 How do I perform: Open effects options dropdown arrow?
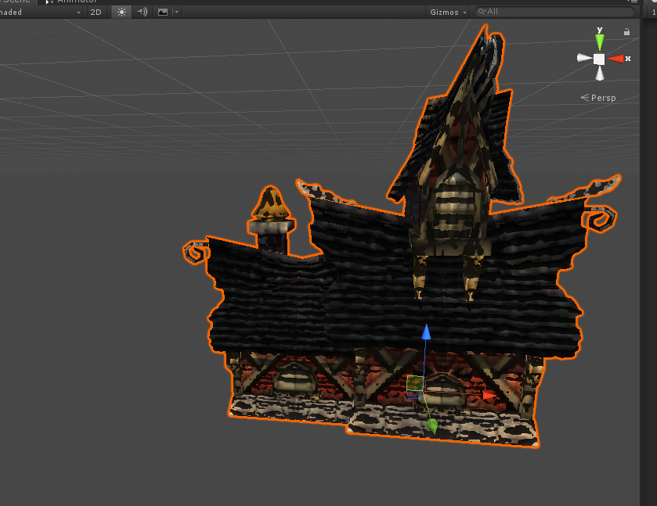click(176, 13)
